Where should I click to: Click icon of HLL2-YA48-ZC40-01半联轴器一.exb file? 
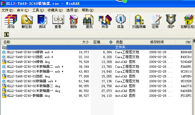pyautogui.click(x=4, y=72)
